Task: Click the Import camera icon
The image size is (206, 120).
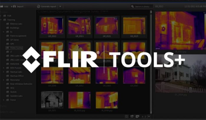Action: pyautogui.click(x=14, y=6)
